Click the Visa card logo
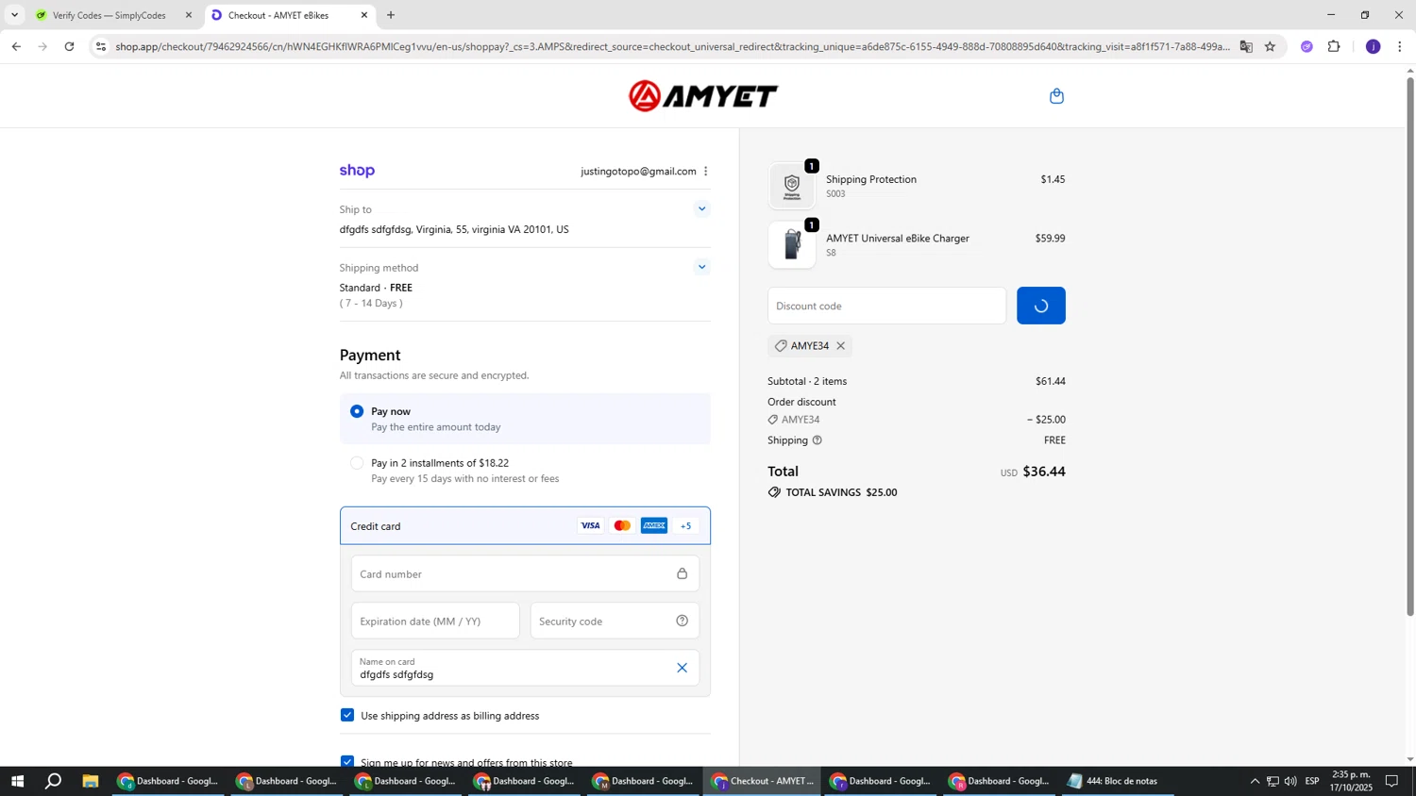Screen dimensions: 1416x796 [x=590, y=526]
